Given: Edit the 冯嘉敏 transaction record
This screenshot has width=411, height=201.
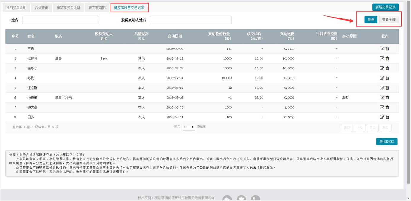Looking at the screenshot, I should click(382, 98).
